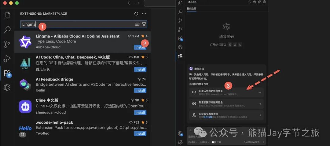Select the 通义灵码 Lingma icon in activity bar
330x146 pixels.
click(180, 56)
